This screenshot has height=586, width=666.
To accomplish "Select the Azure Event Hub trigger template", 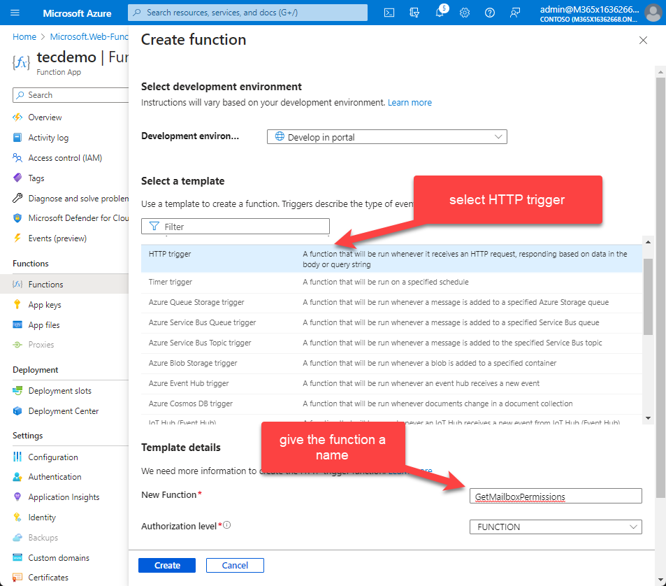I will pos(391,384).
